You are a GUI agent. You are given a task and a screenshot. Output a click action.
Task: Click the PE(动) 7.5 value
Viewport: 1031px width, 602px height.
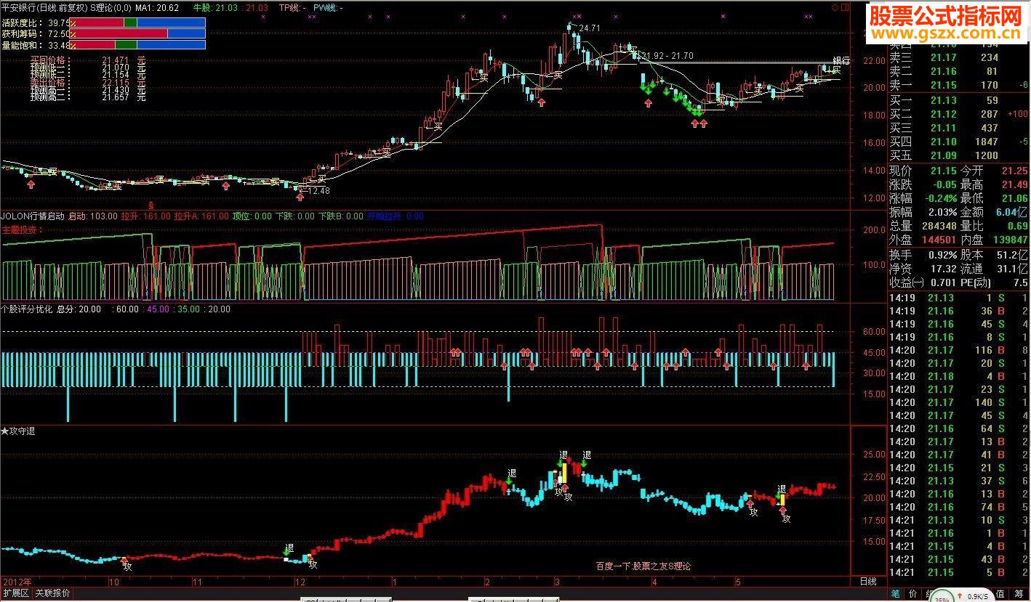[x=1022, y=282]
